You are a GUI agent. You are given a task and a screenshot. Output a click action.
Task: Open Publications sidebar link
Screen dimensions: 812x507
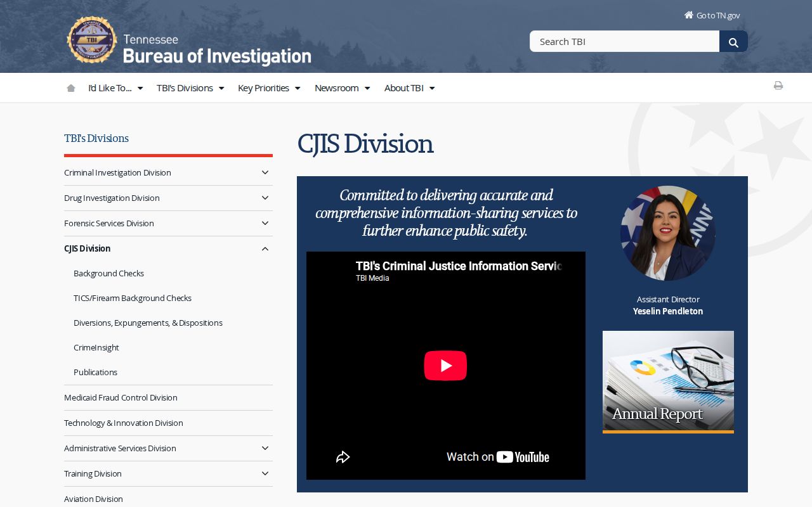click(x=95, y=372)
